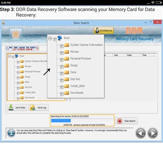Check the Movies checkbox in zoomed popup

[62, 53]
